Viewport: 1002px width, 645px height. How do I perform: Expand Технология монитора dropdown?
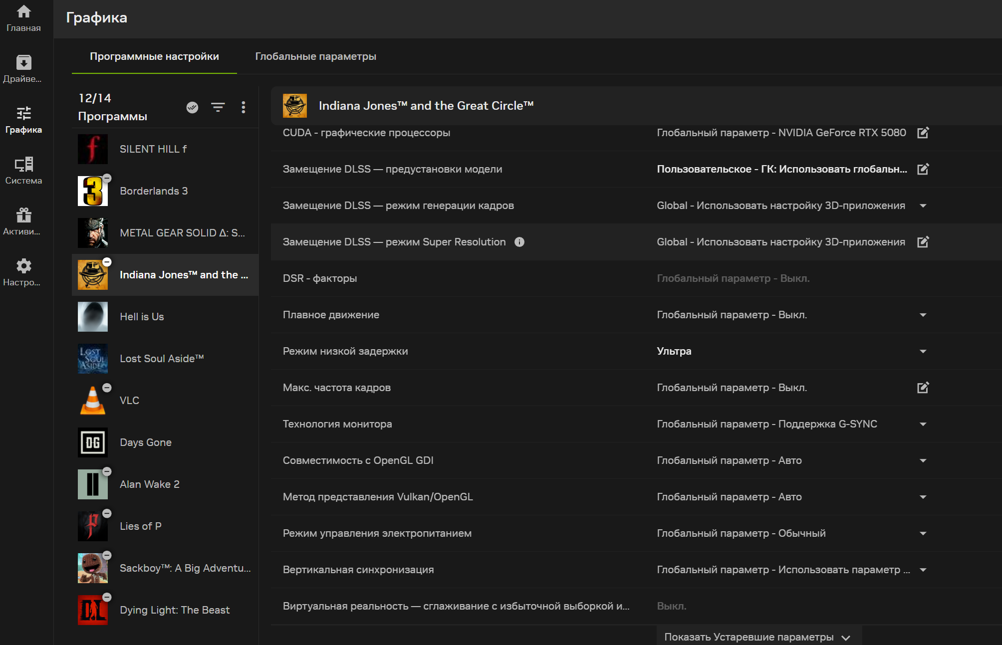[923, 424]
